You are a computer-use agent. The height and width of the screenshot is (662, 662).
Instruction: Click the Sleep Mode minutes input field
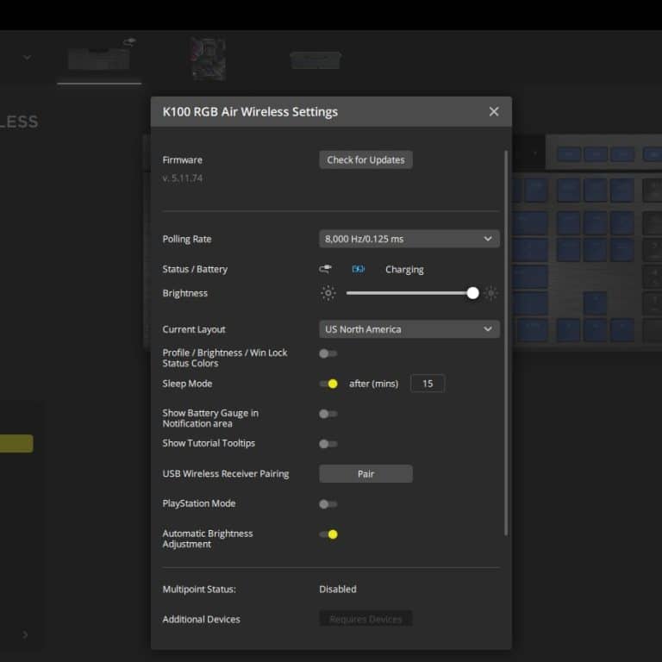428,384
